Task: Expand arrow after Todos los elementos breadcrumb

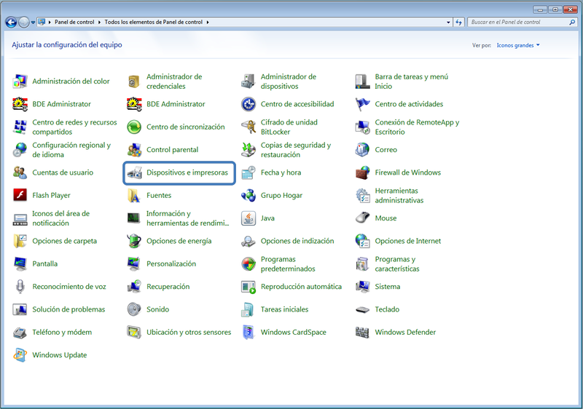Action: 208,23
